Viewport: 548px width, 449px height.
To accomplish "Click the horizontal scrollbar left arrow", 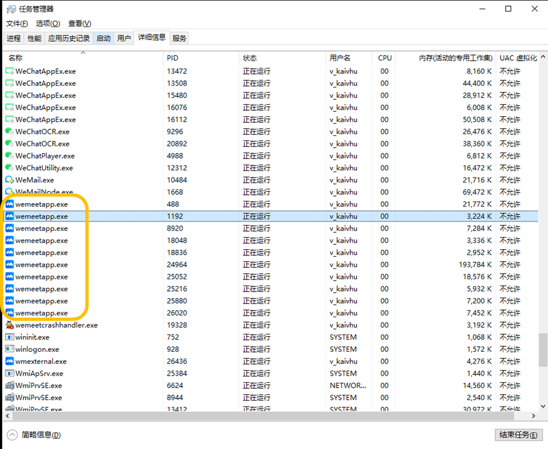I will point(8,416).
